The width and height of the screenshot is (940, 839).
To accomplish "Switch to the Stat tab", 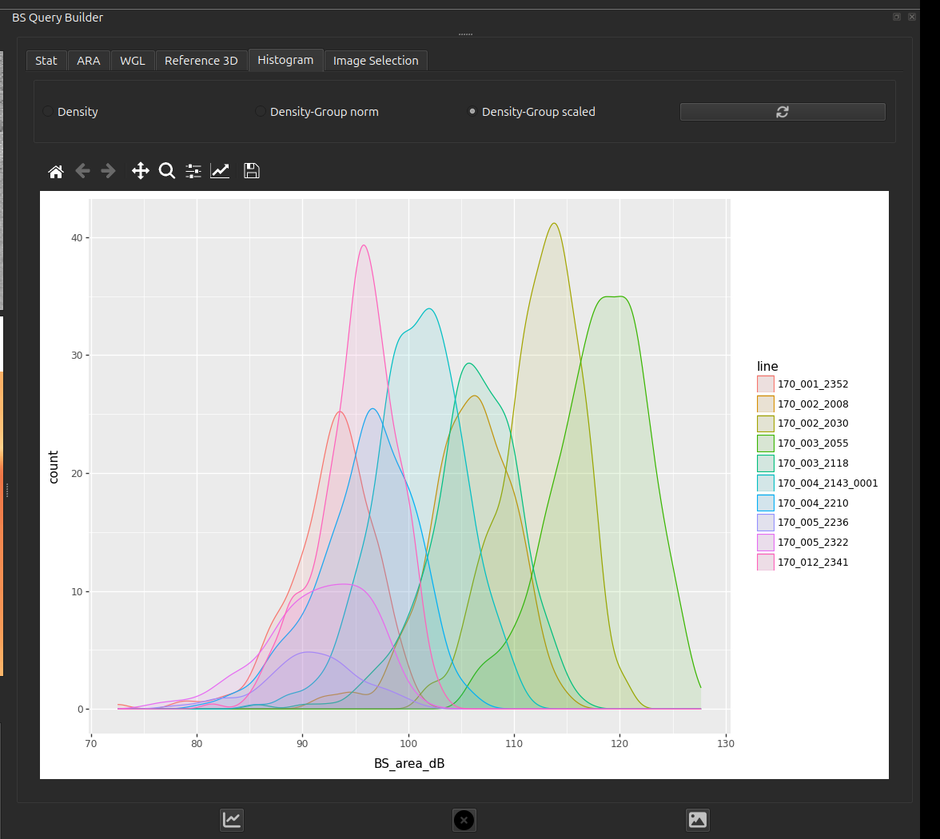I will (x=46, y=61).
